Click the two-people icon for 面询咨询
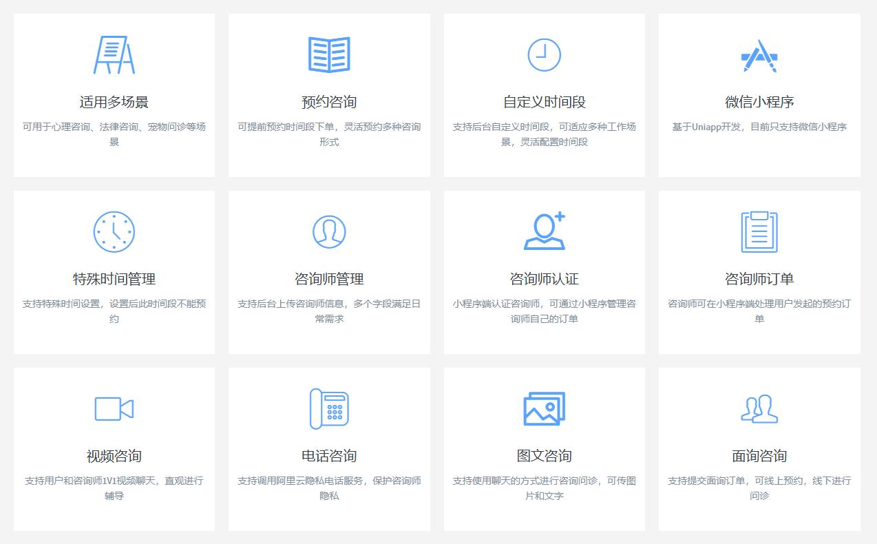The height and width of the screenshot is (544, 877). 759,409
